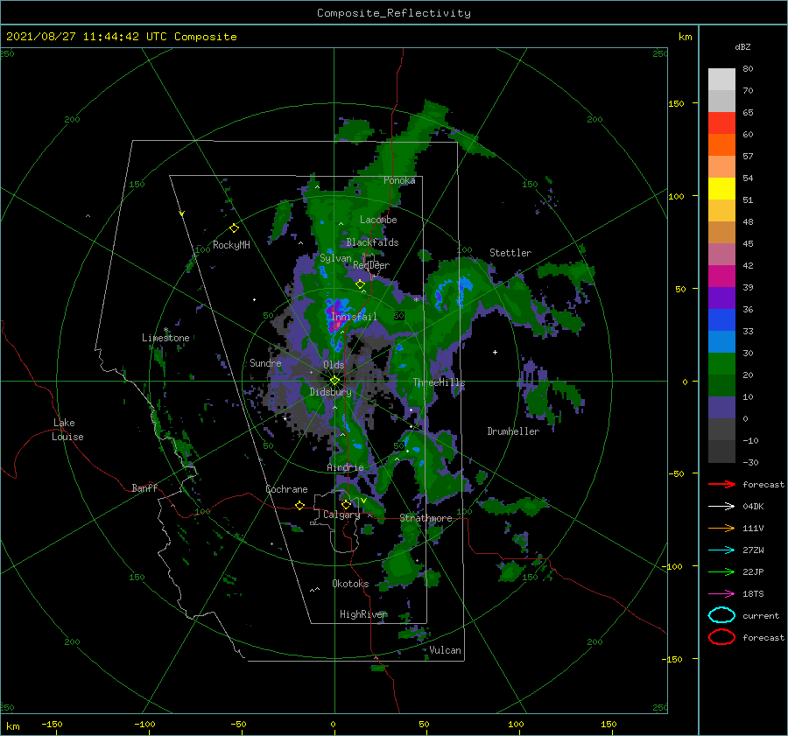Click the Innisfail city label
The height and width of the screenshot is (736, 788).
point(354,317)
